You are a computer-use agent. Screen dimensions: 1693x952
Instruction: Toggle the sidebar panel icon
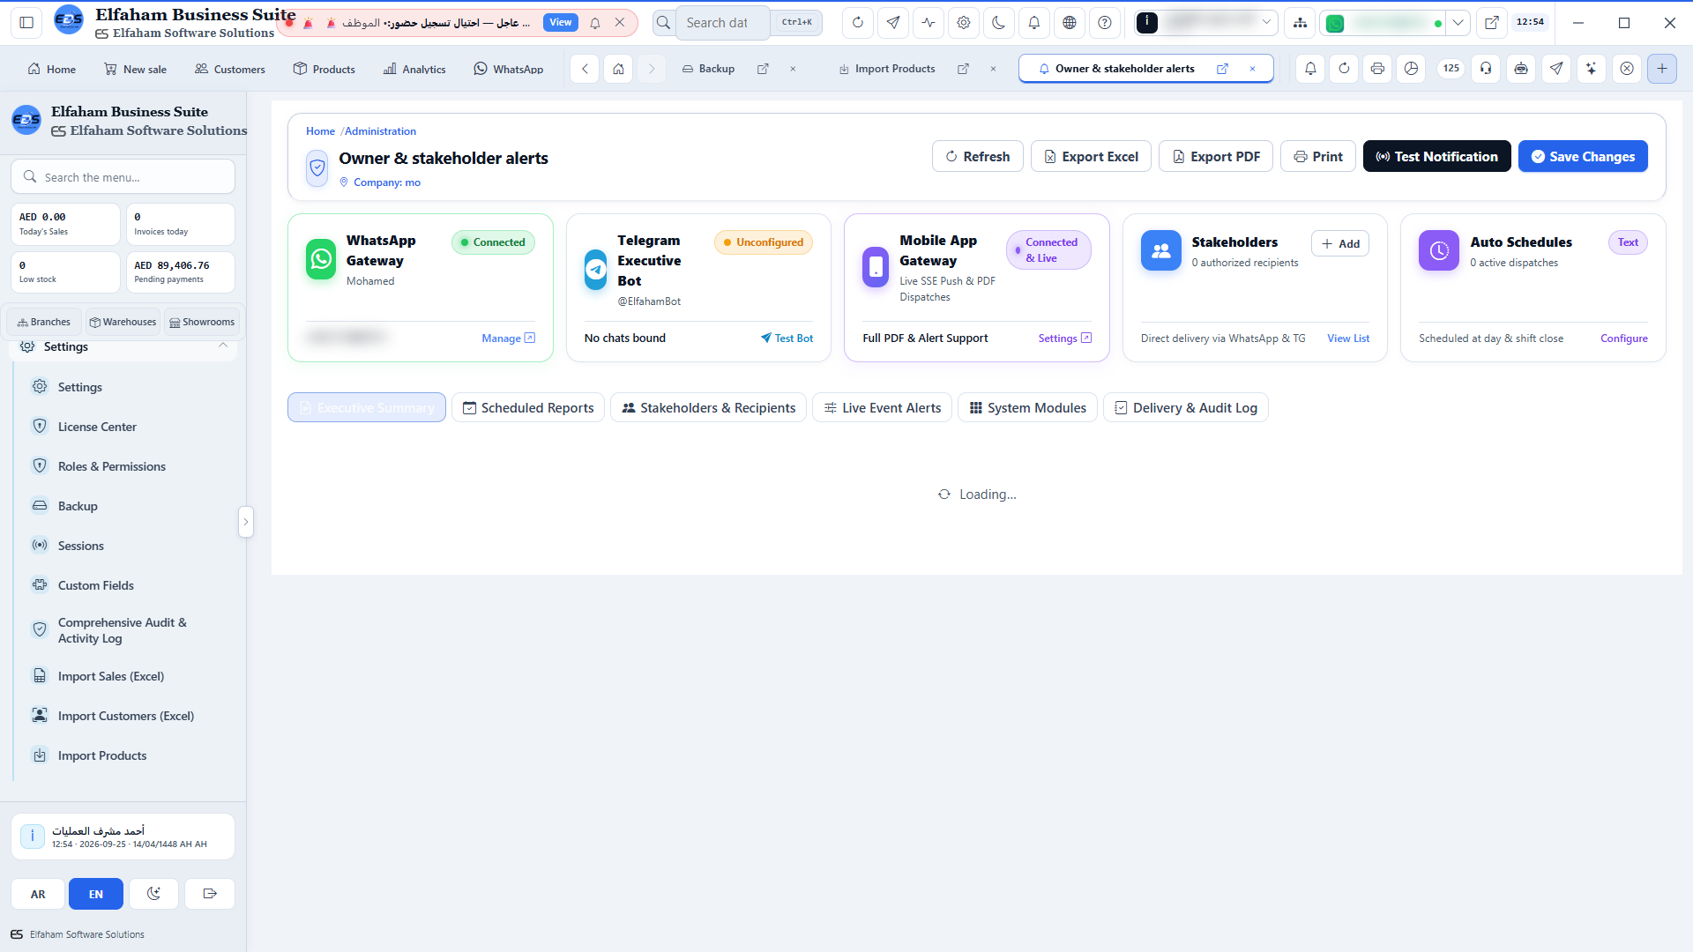coord(26,23)
